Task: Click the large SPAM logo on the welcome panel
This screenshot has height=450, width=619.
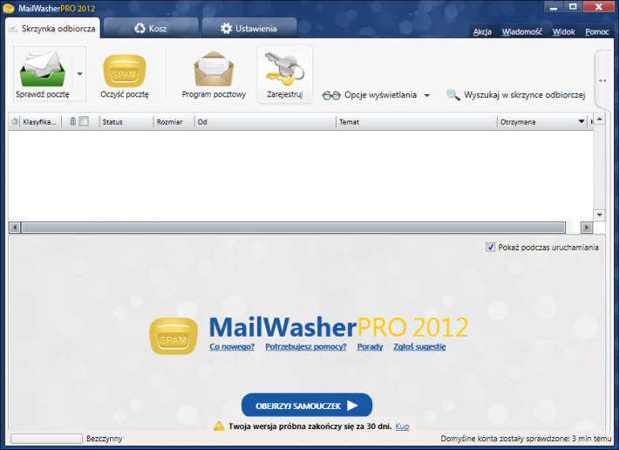Action: (x=173, y=336)
